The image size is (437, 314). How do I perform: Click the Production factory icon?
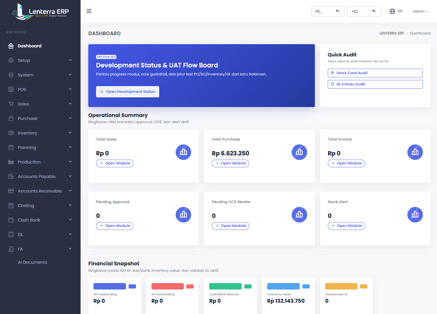pos(11,162)
